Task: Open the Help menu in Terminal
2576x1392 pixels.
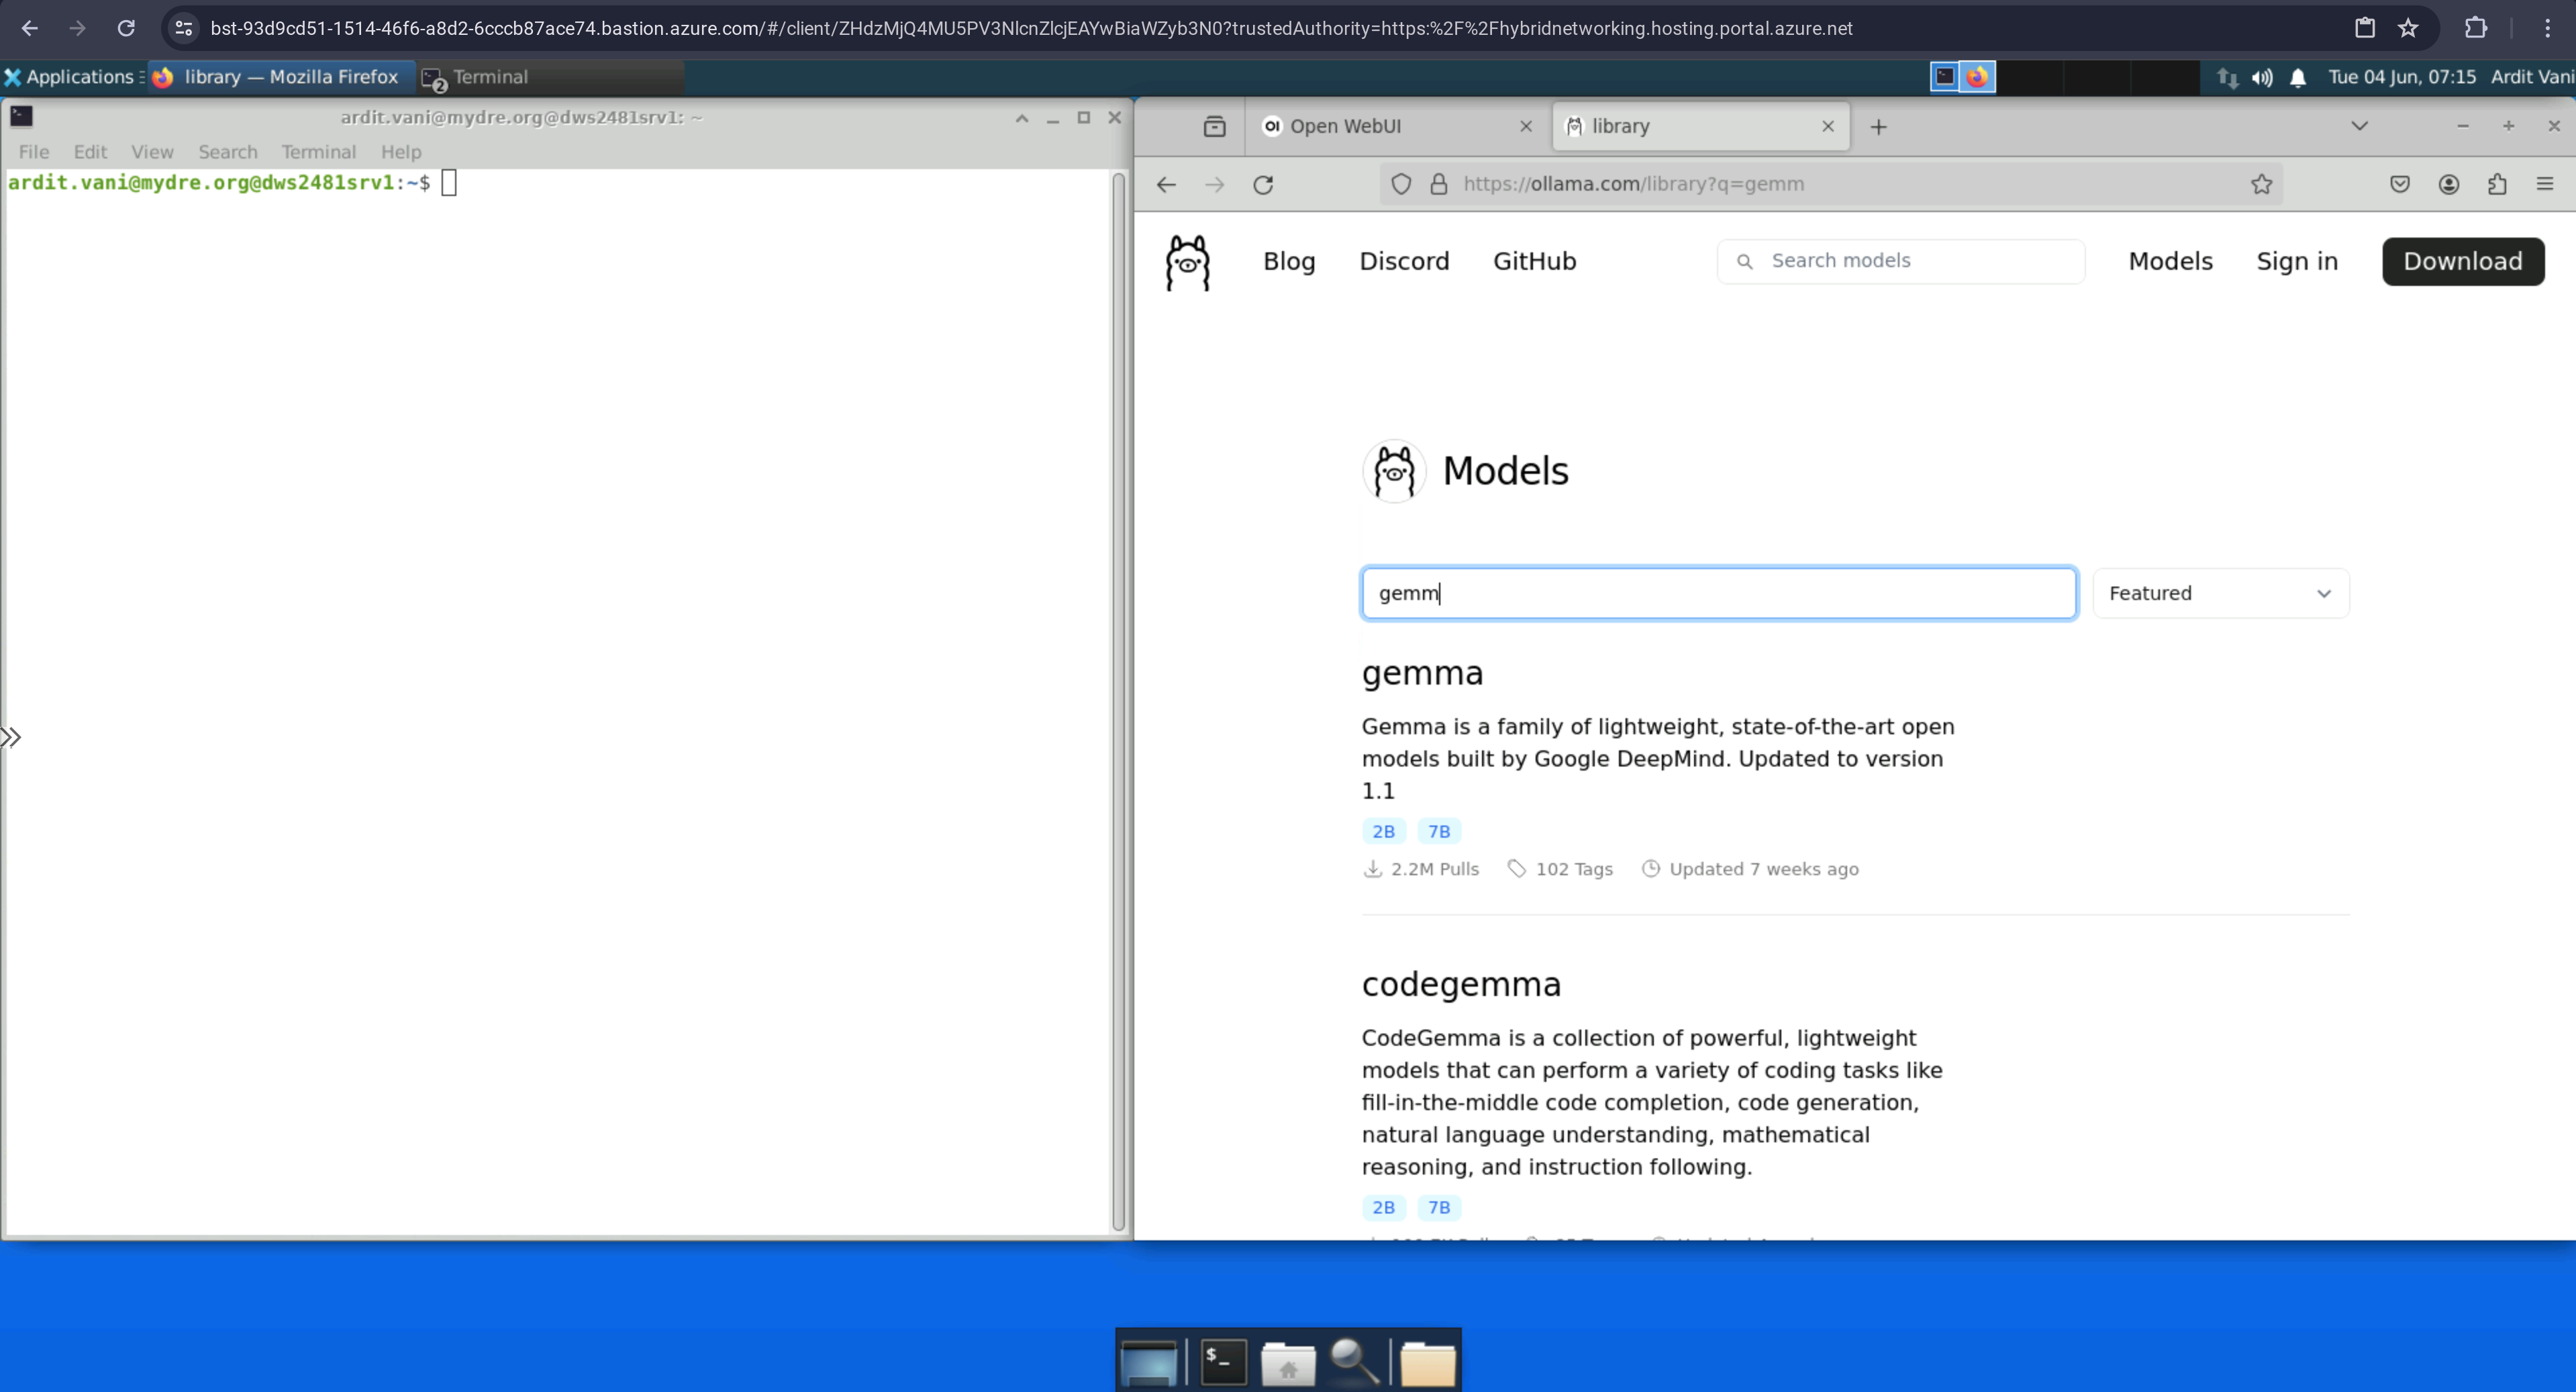Action: (x=401, y=152)
